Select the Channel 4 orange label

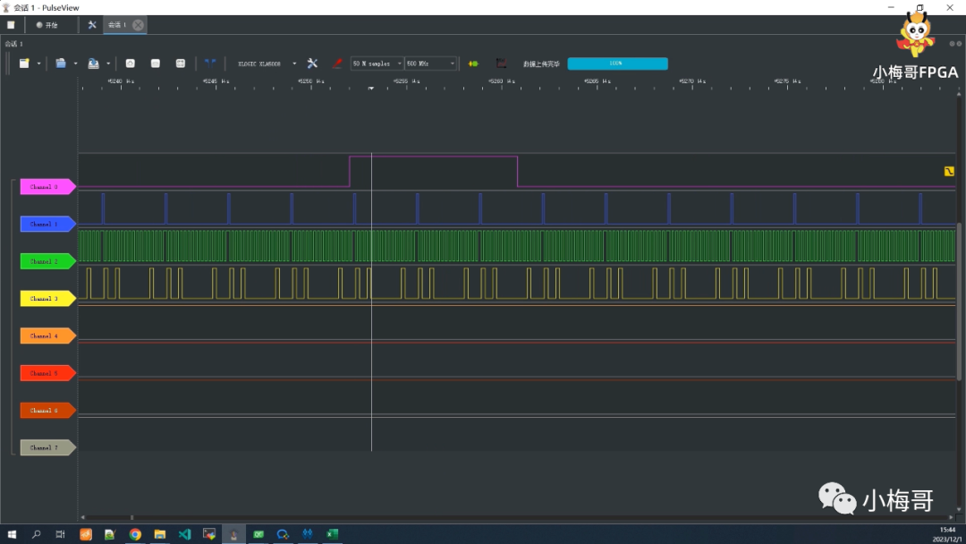pos(47,336)
